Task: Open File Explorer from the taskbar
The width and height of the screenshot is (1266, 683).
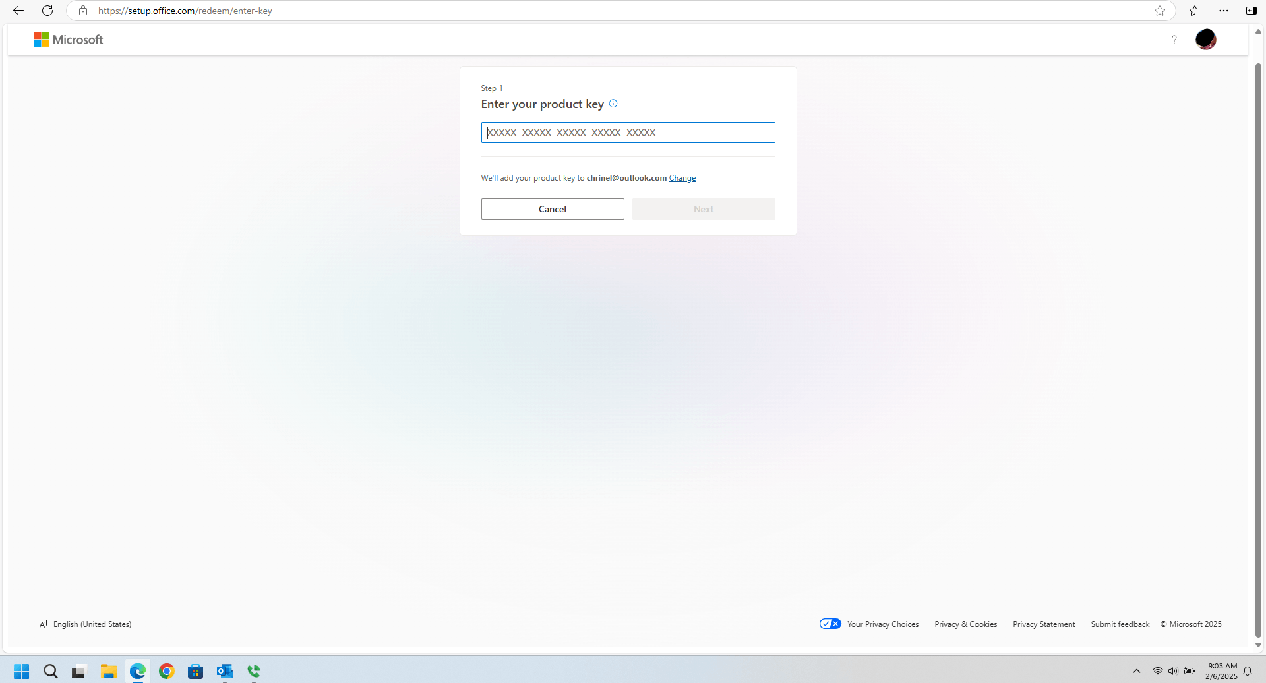Action: [x=109, y=671]
